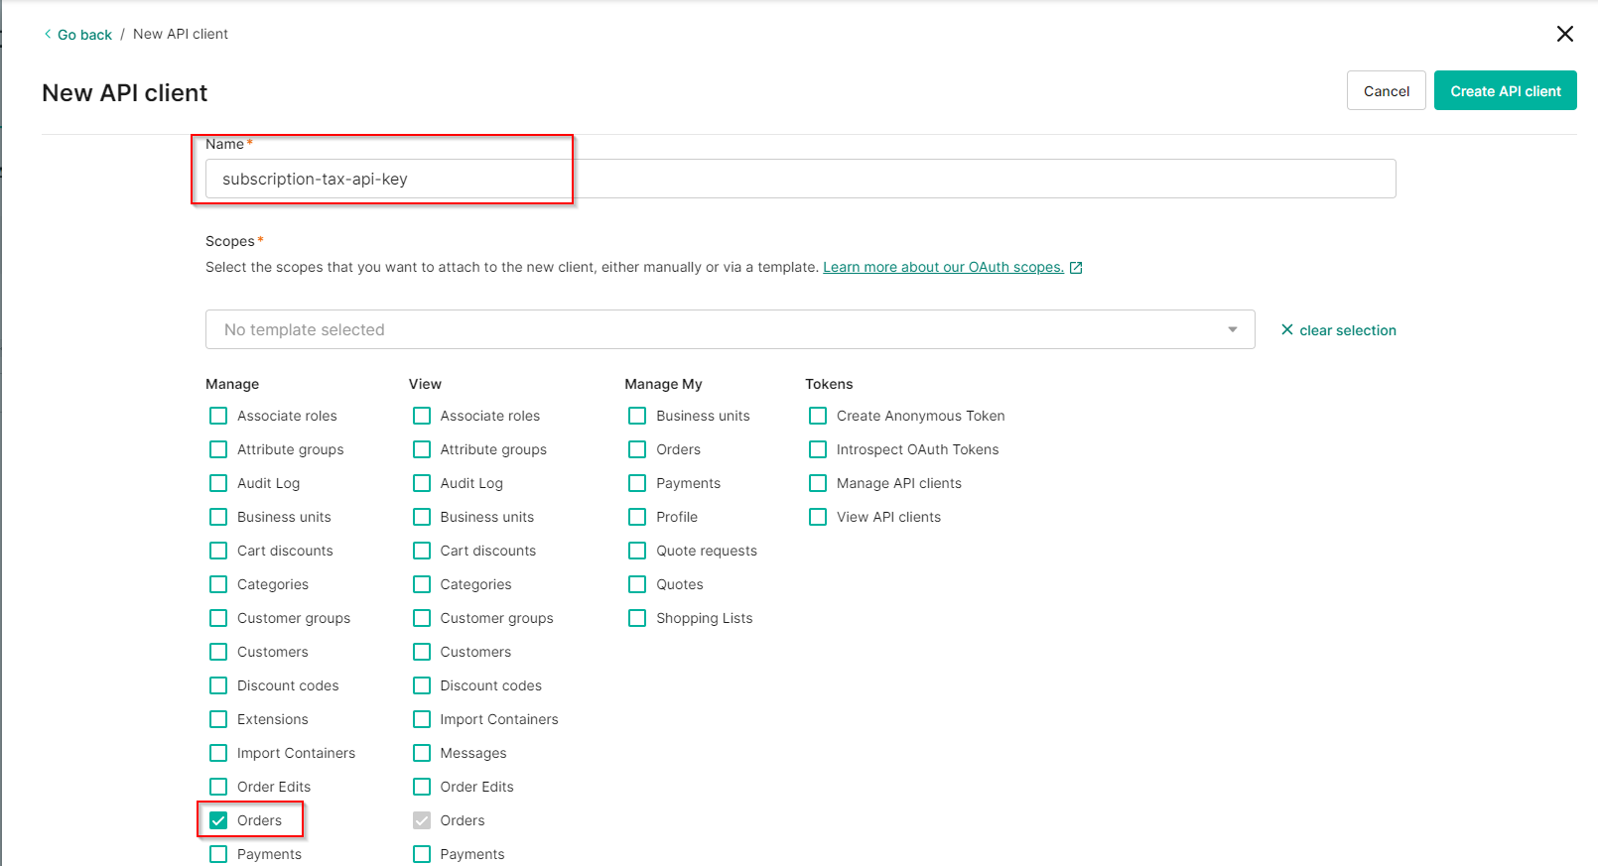Tick the Create Anonymous Token checkbox
The width and height of the screenshot is (1598, 866).
(818, 416)
